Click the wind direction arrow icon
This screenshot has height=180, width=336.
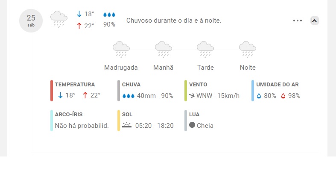[x=192, y=95]
